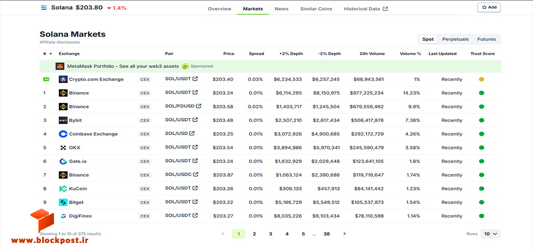Go to page 5
533x250 pixels.
click(303, 233)
